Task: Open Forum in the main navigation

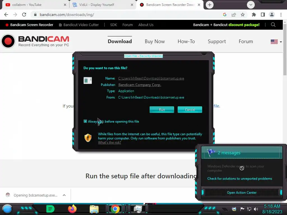Action: tap(246, 41)
